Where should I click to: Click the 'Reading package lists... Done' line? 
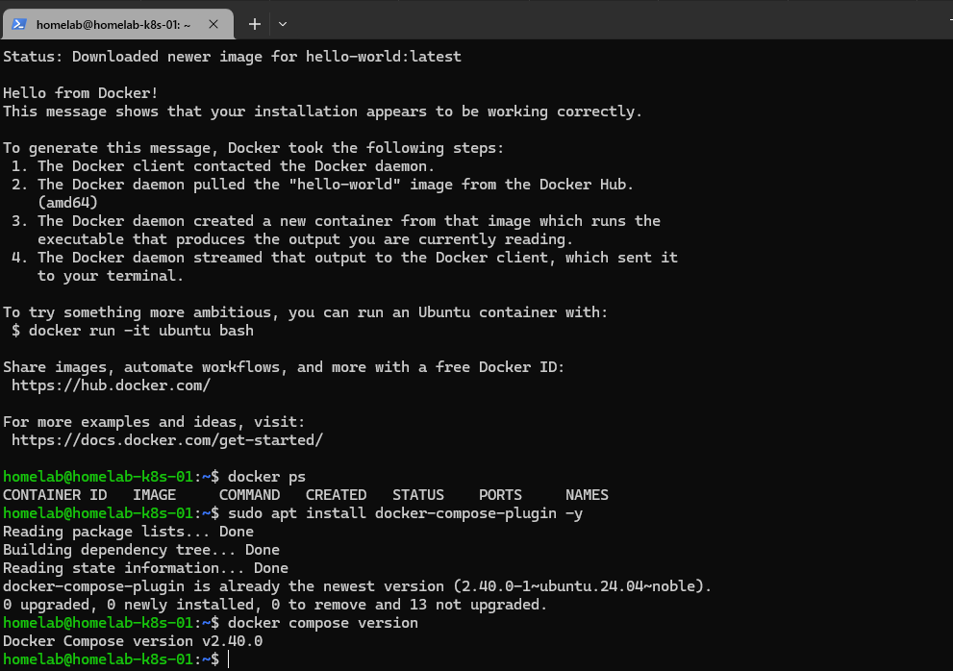[128, 532]
